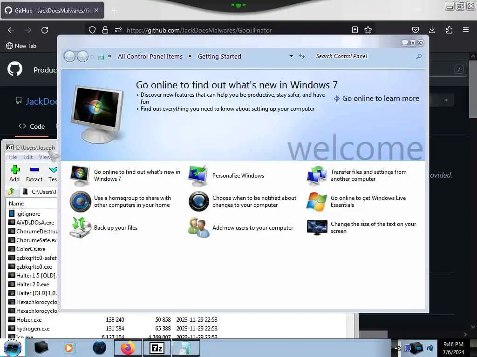Viewport: 477px width, 357px height.
Task: Bookmark this page with the star icon
Action: point(368,30)
